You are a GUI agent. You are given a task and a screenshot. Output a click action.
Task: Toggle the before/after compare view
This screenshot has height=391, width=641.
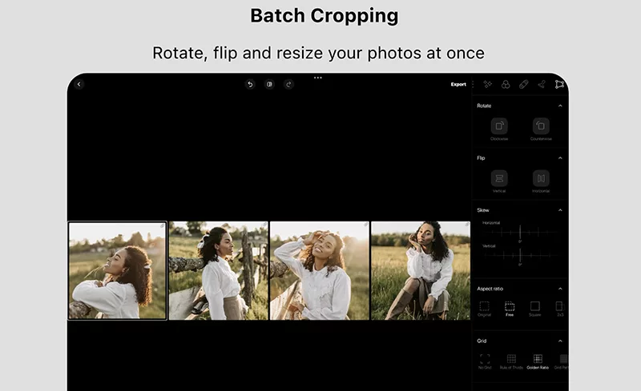tap(269, 85)
